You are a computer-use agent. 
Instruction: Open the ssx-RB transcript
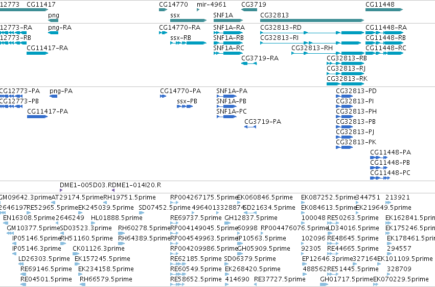point(189,43)
